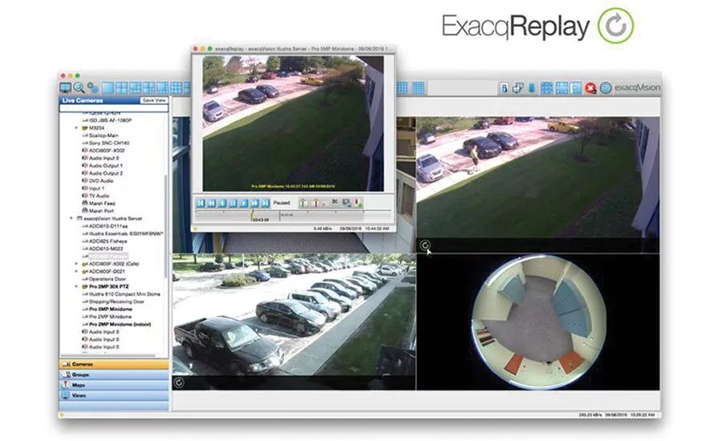722x441 pixels.
Task: Select the 2x2 four-camera grid layout
Action: [122, 87]
